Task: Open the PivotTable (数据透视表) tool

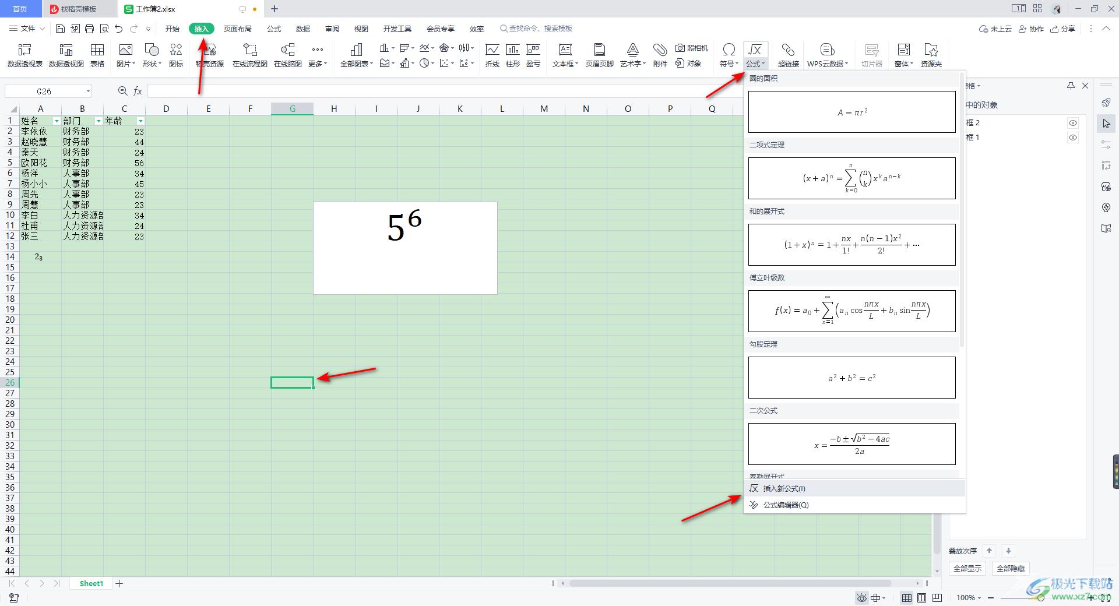Action: point(24,55)
